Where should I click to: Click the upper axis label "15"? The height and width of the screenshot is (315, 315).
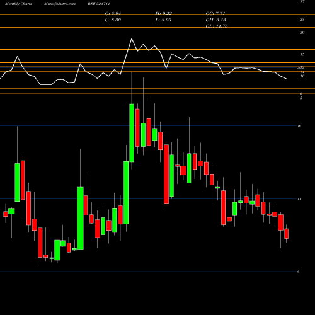[302, 54]
